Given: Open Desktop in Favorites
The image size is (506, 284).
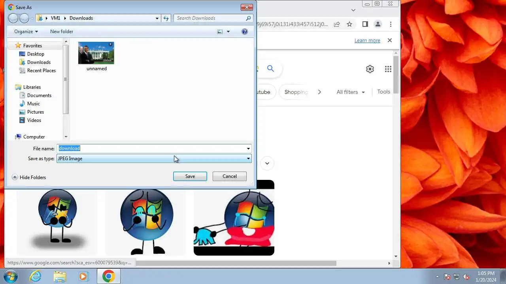Looking at the screenshot, I should tap(36, 54).
